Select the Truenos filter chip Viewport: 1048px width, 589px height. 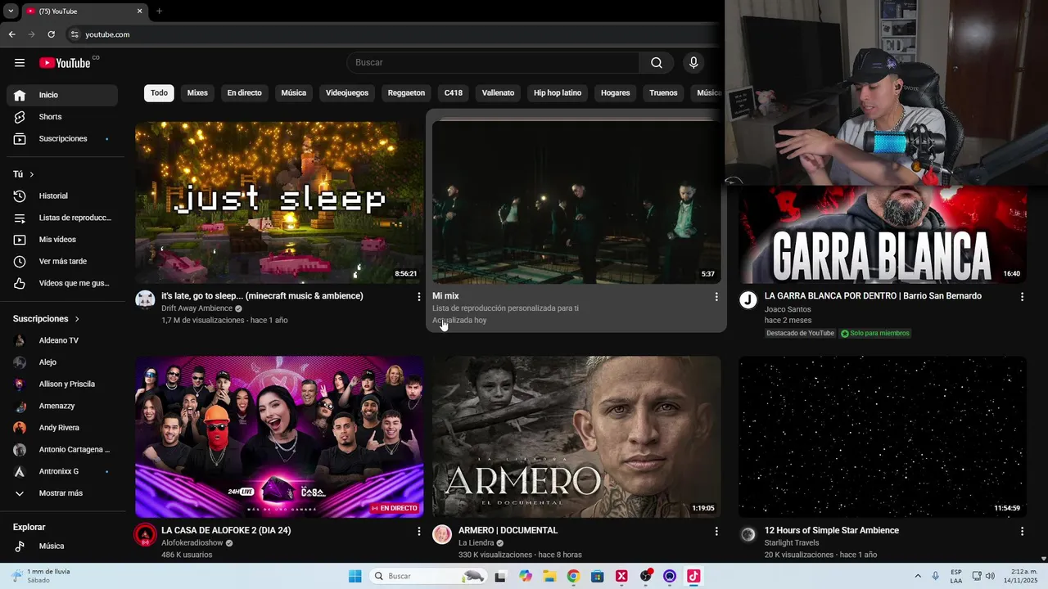pyautogui.click(x=663, y=93)
